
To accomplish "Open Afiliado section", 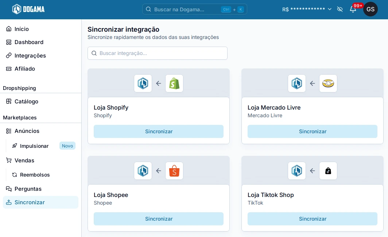I will [x=40, y=69].
